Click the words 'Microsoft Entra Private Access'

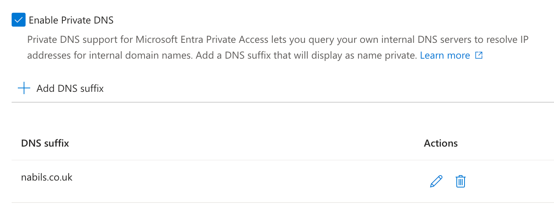[202, 40]
